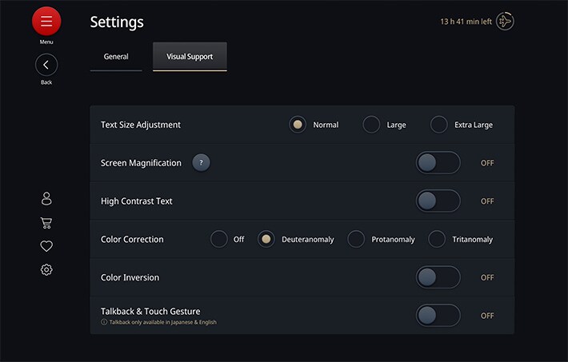Select the Visual Support tab
568x362 pixels.
[190, 57]
